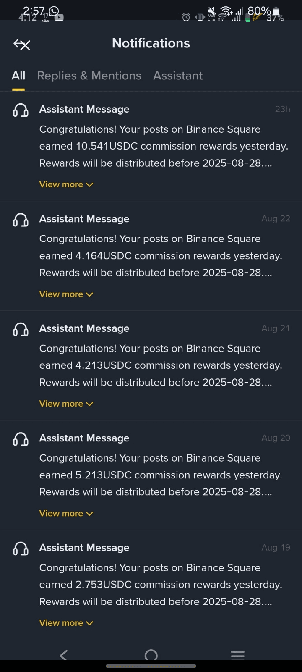
Task: Tap headset icon of the 23h message
Action: pos(21,110)
